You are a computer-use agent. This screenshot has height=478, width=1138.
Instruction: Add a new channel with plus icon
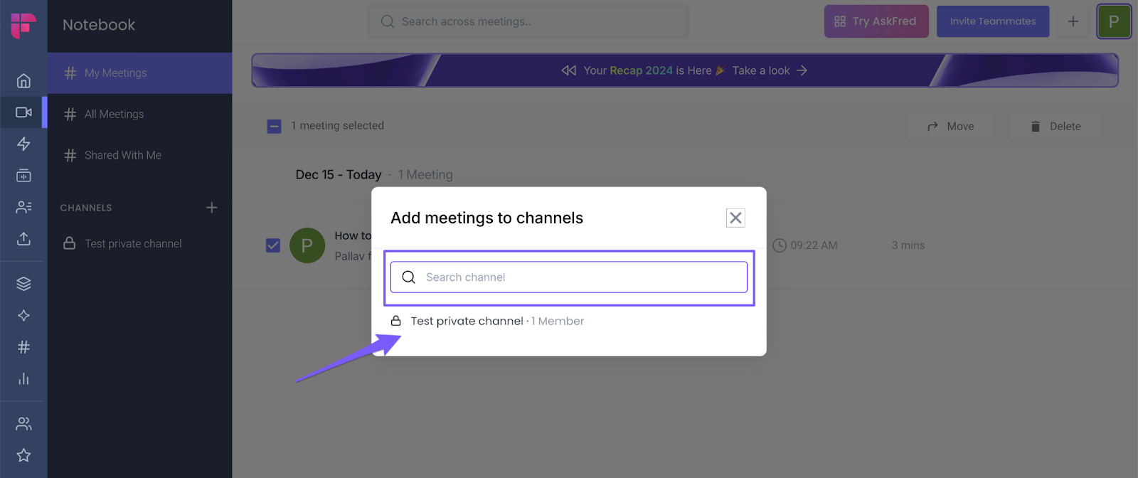tap(211, 208)
